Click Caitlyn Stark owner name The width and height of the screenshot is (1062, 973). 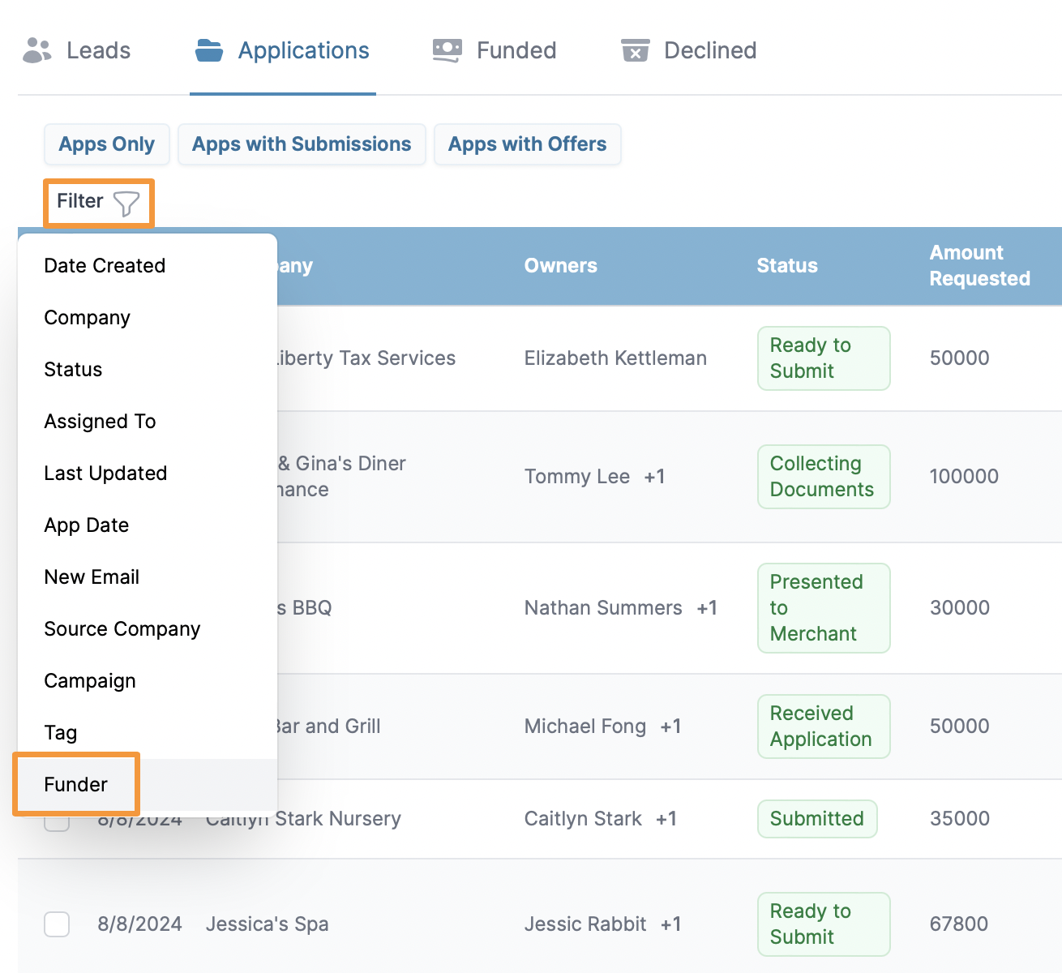[x=583, y=819]
